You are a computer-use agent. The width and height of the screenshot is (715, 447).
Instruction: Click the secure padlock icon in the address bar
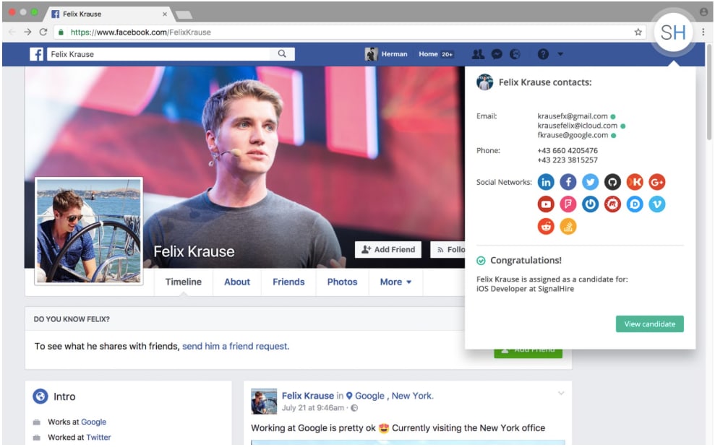tap(61, 32)
